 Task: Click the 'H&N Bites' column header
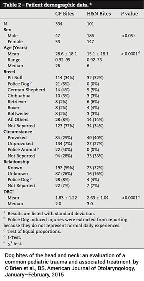[x=98, y=14]
